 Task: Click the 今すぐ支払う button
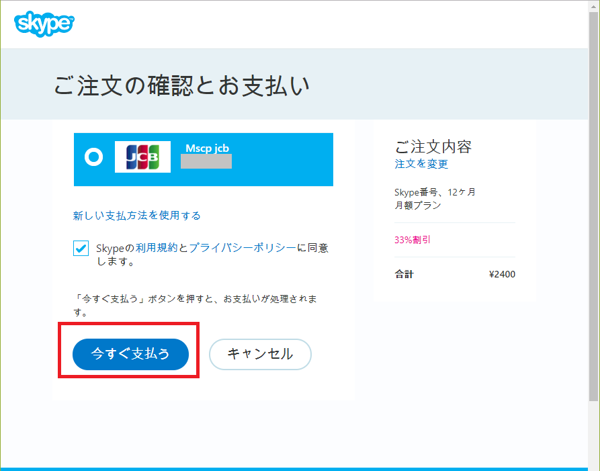tap(130, 354)
